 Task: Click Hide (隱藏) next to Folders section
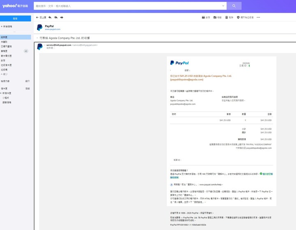click(28, 88)
